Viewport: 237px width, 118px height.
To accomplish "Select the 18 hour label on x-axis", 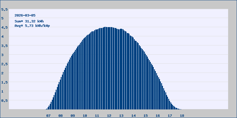I will [182, 116].
